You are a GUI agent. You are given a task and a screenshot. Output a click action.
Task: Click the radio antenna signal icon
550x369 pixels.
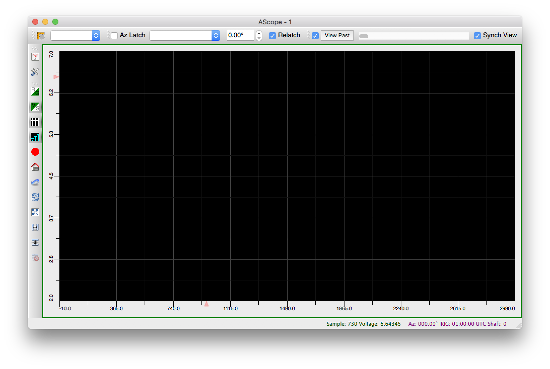click(35, 57)
